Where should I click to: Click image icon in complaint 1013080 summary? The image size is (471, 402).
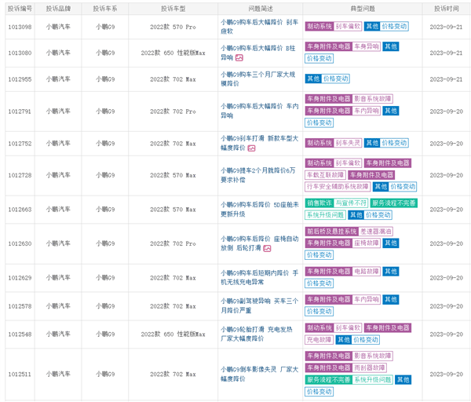tap(239, 58)
